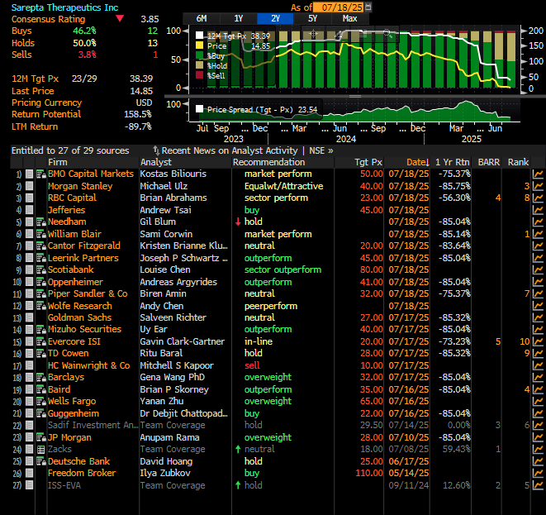Open research report icon next to Oppenheimer
546x515 pixels.
point(41,282)
